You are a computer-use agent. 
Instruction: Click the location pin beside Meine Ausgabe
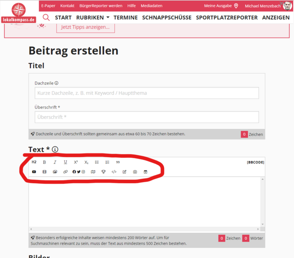(x=236, y=6)
